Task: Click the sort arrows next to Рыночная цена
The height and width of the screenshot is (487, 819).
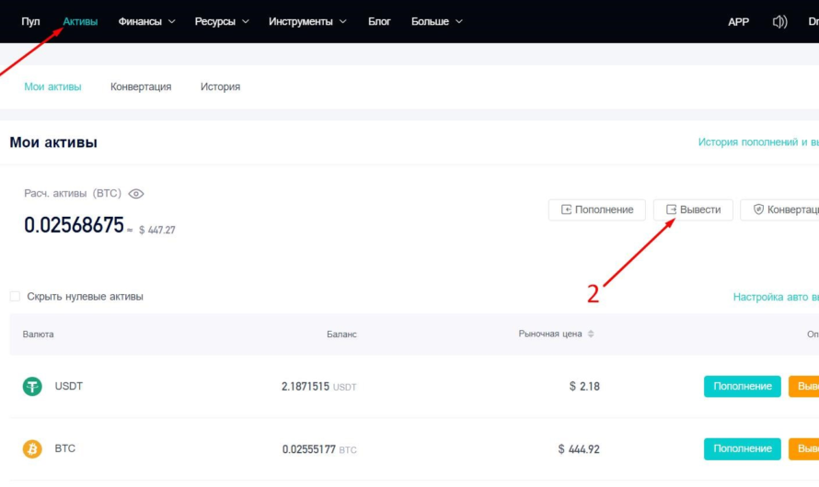Action: 591,334
